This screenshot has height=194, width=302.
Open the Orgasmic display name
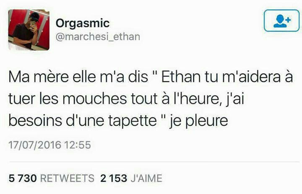pos(83,23)
